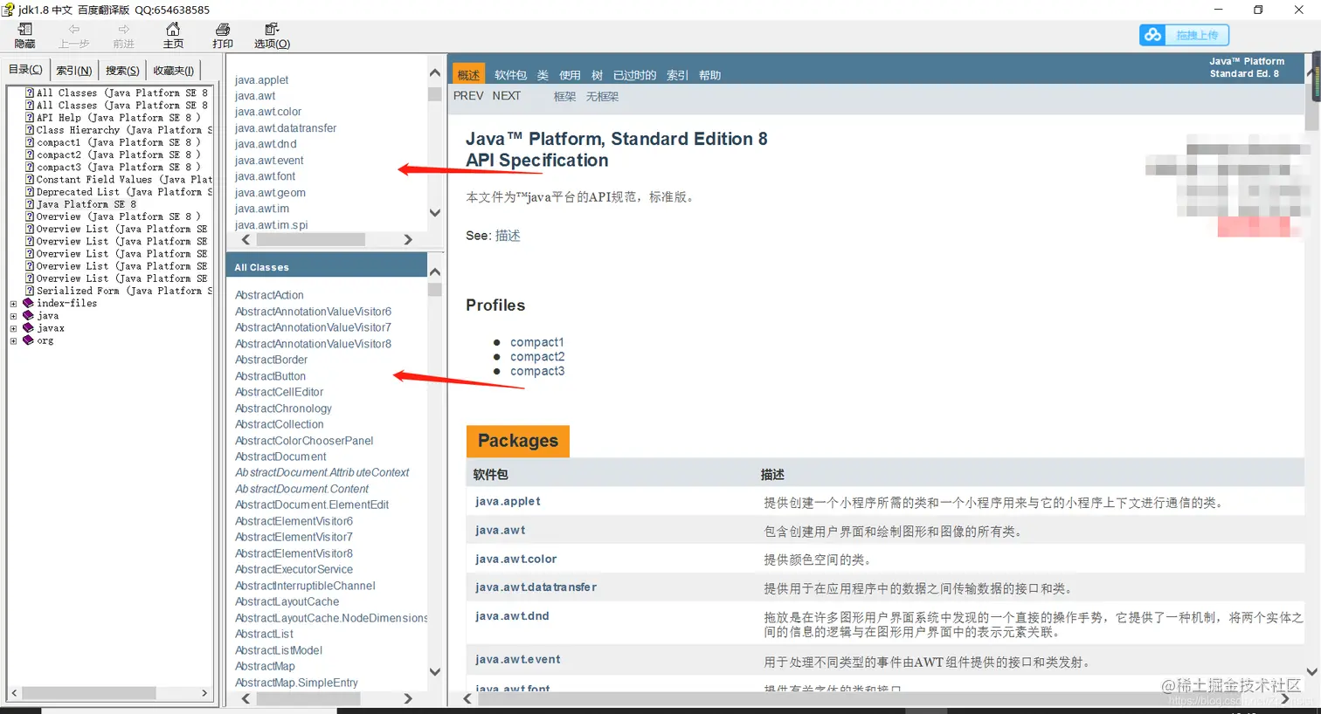Select Java Platform SE 8 tree entry
Screen dimensions: 1321x714
coord(86,204)
